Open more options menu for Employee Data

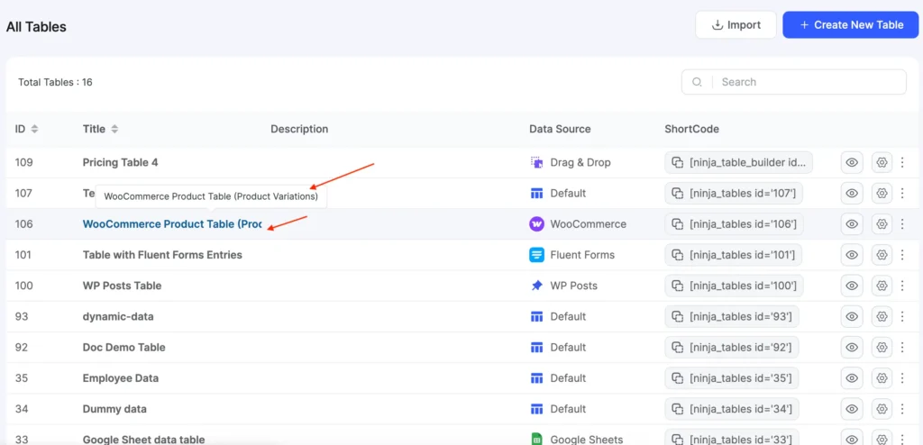point(901,378)
